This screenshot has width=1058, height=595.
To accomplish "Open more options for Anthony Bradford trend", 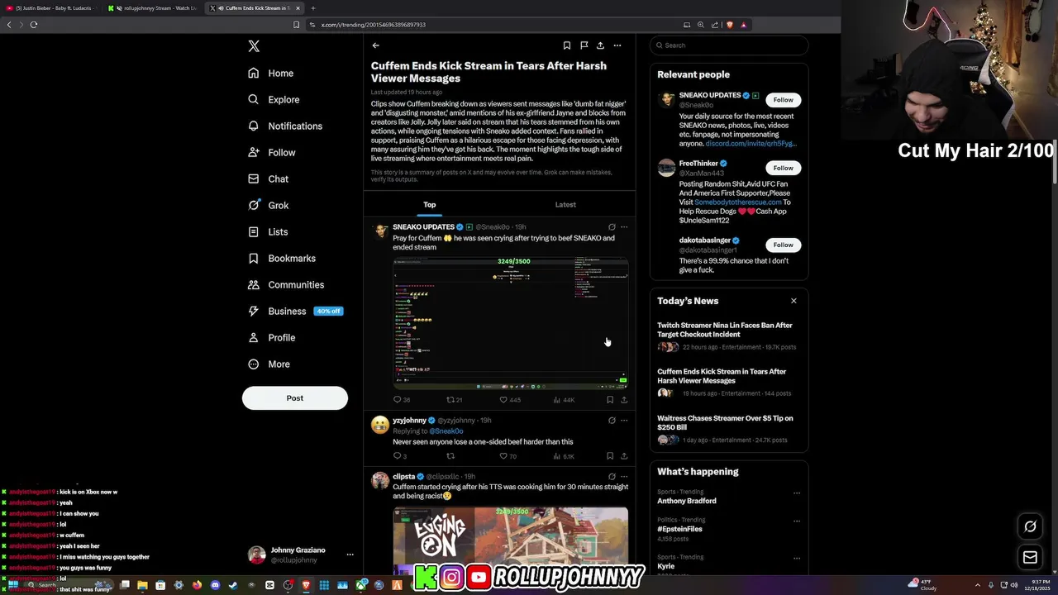I will click(x=797, y=493).
